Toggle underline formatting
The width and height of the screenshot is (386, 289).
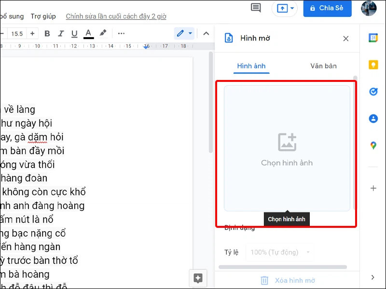tap(74, 33)
